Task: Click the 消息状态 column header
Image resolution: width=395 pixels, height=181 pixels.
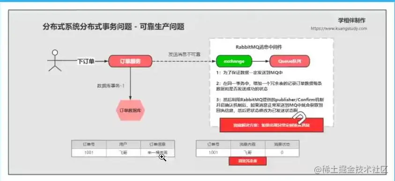Action: [x=282, y=145]
